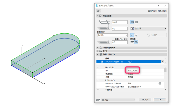Toggle the ARCHICAD 分類 - 22 checkbox
Screen dimensions: 182x111
(102, 62)
